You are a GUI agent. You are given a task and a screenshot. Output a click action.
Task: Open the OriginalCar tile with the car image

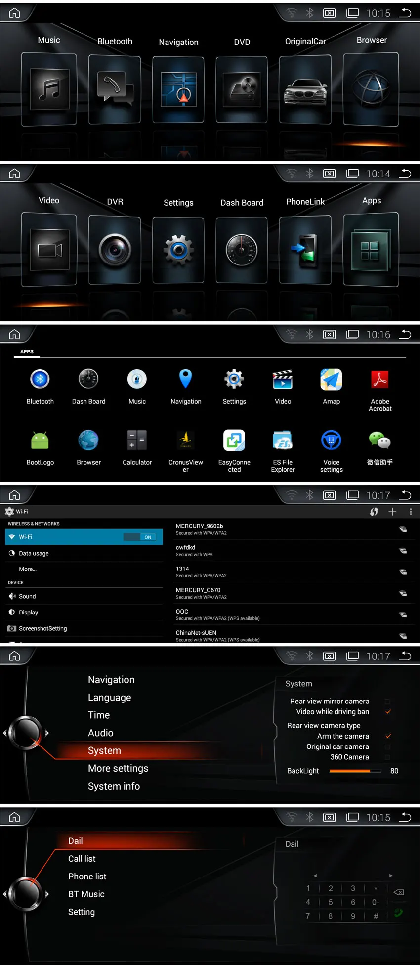(x=305, y=89)
